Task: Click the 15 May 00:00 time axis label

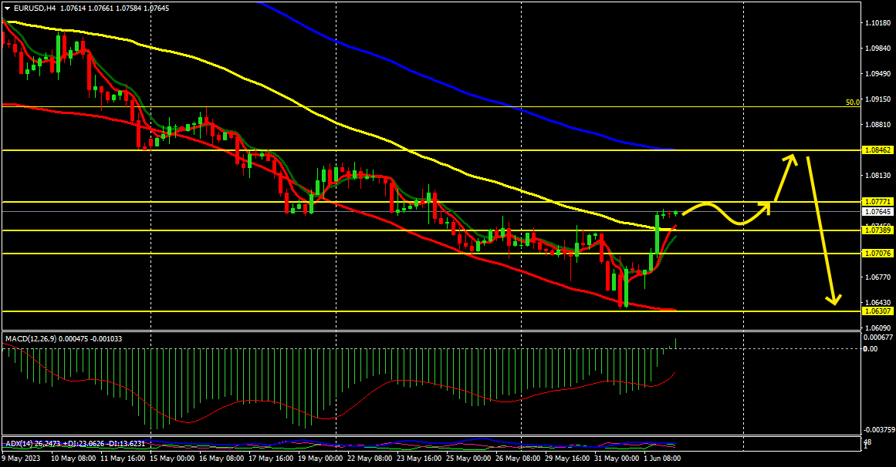Action: point(174,458)
